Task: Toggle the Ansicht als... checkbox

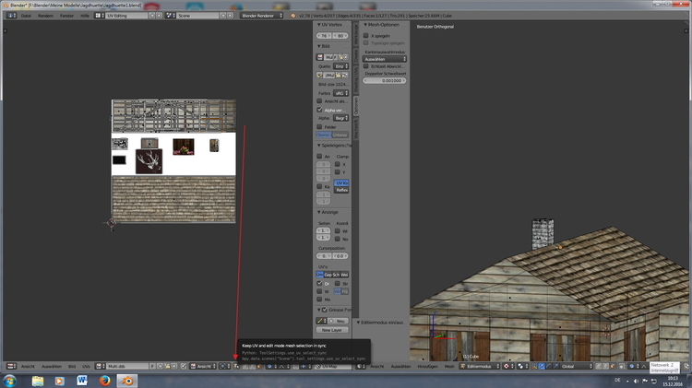Action: pyautogui.click(x=319, y=101)
